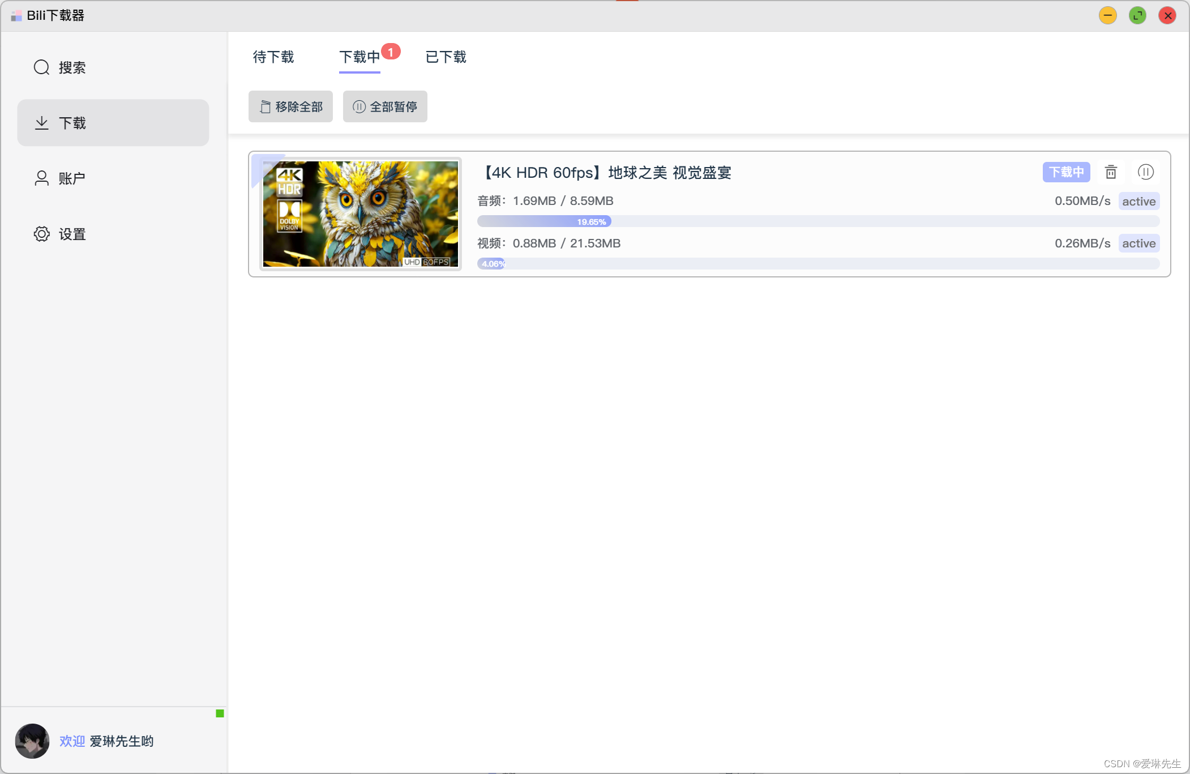This screenshot has height=774, width=1190.
Task: Click the remove all downloads icon
Action: 290,106
